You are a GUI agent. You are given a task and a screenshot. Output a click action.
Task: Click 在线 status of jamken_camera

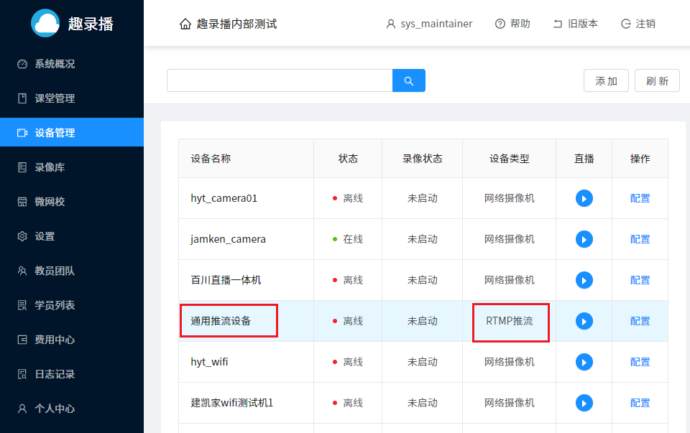pos(353,239)
